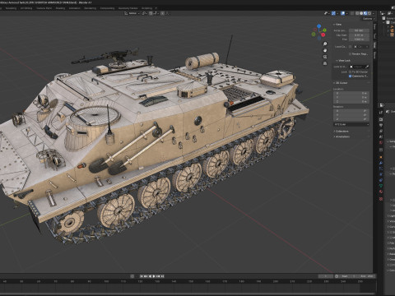
Task: Switch to Animation workspace tab
Action: (x=75, y=8)
